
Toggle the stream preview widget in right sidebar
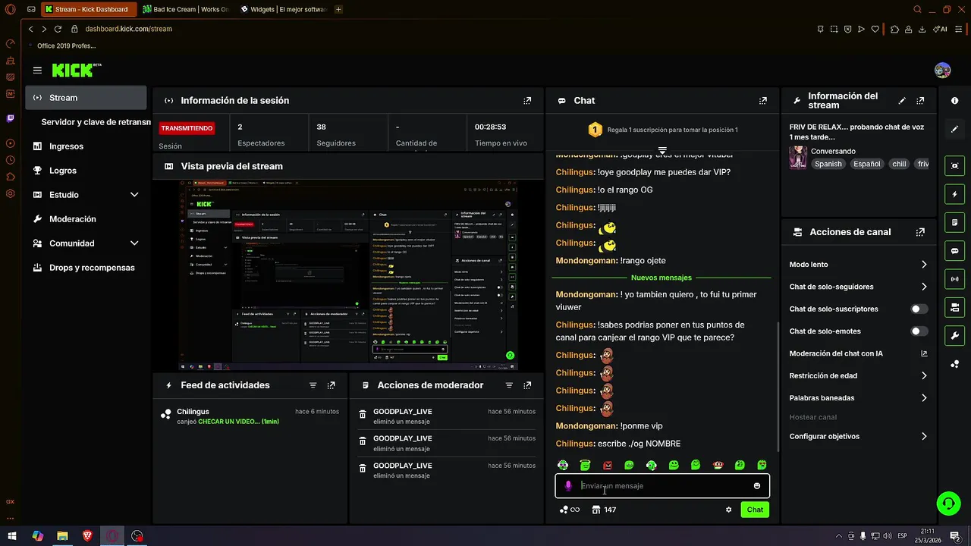pos(954,165)
